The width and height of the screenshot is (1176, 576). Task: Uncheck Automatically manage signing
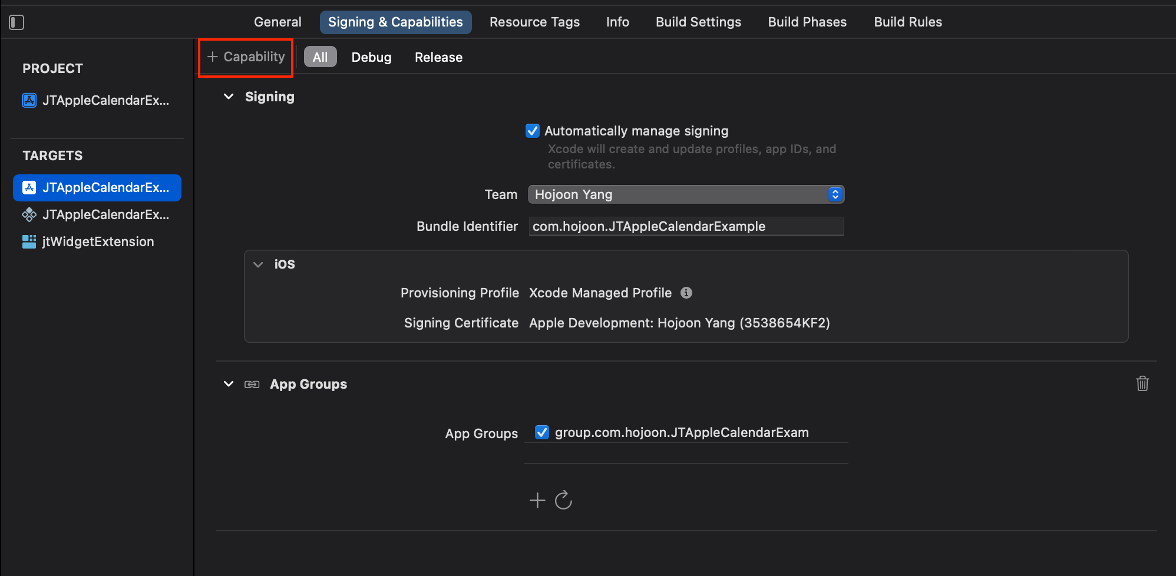click(x=533, y=131)
